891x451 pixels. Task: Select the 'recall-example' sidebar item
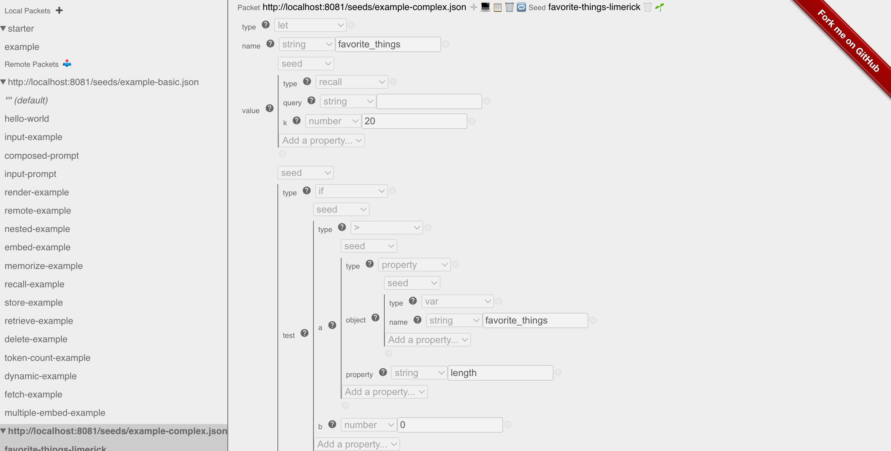coord(35,284)
